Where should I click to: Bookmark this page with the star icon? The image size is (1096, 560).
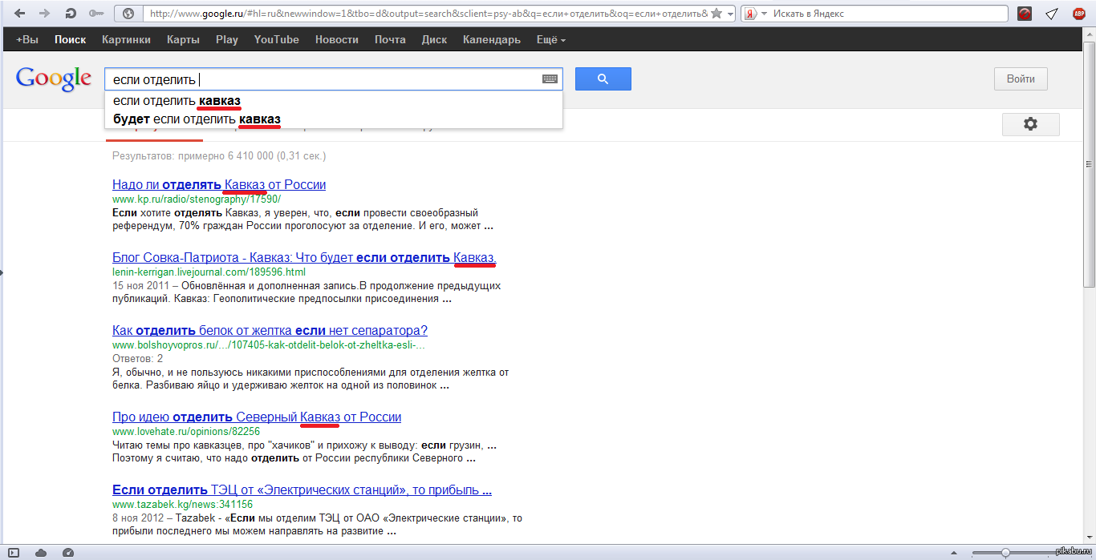(716, 14)
